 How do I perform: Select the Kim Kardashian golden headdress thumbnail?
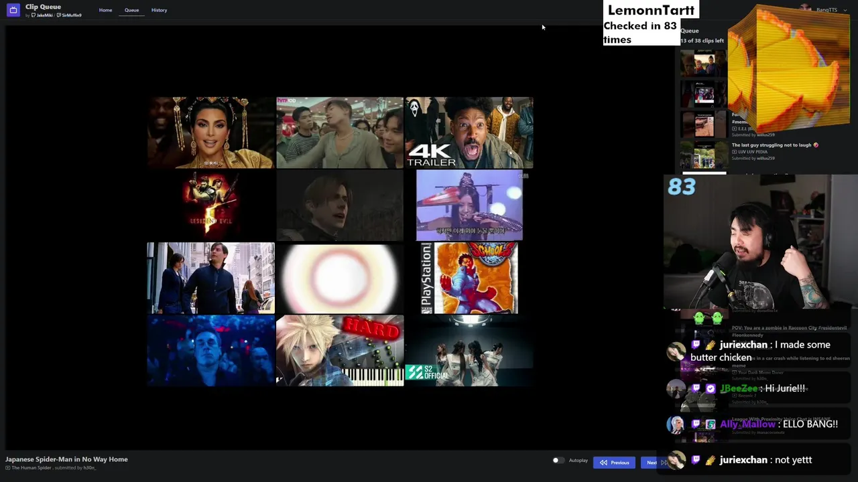point(210,133)
